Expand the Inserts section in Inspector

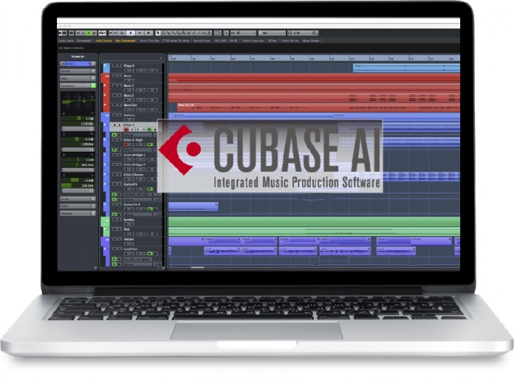click(x=78, y=71)
